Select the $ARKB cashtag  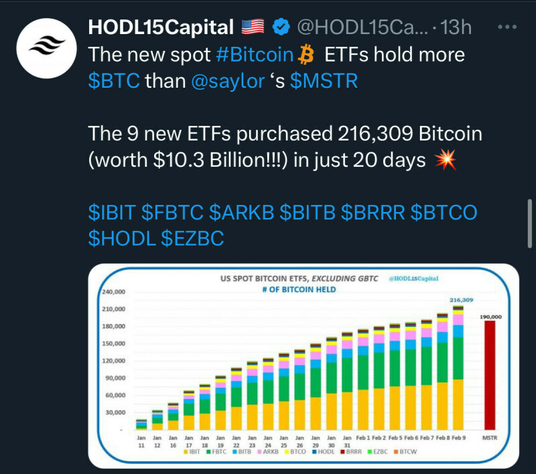[x=241, y=212]
